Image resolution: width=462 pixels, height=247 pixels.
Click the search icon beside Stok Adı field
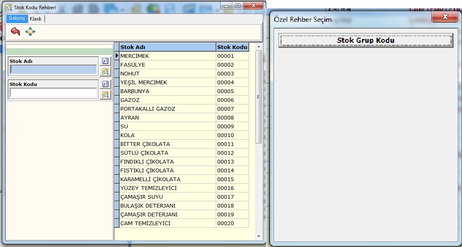pyautogui.click(x=105, y=71)
